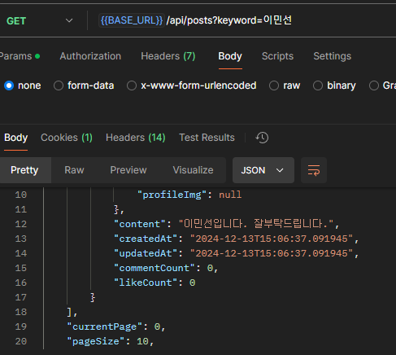
Task: Go to the Scripts tab
Action: [277, 56]
